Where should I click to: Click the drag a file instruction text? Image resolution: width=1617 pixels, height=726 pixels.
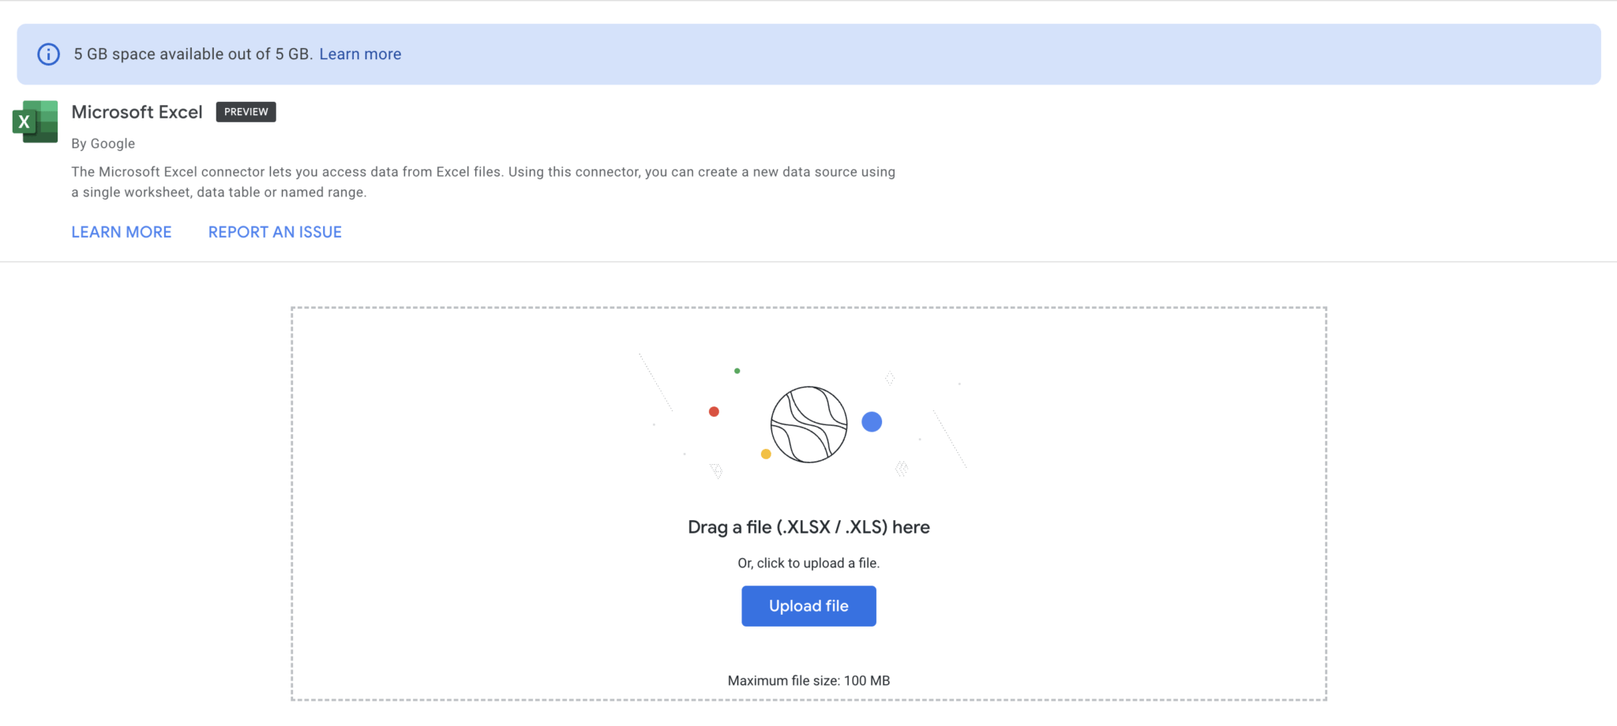coord(808,527)
